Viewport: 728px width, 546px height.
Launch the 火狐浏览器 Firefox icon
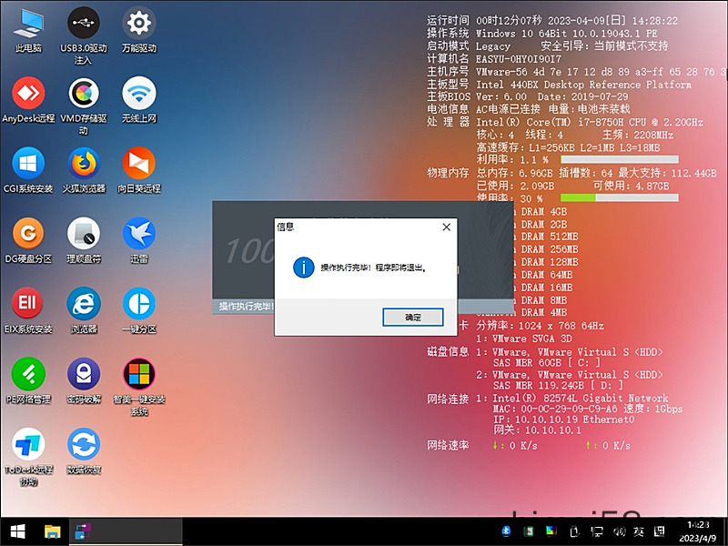click(84, 170)
